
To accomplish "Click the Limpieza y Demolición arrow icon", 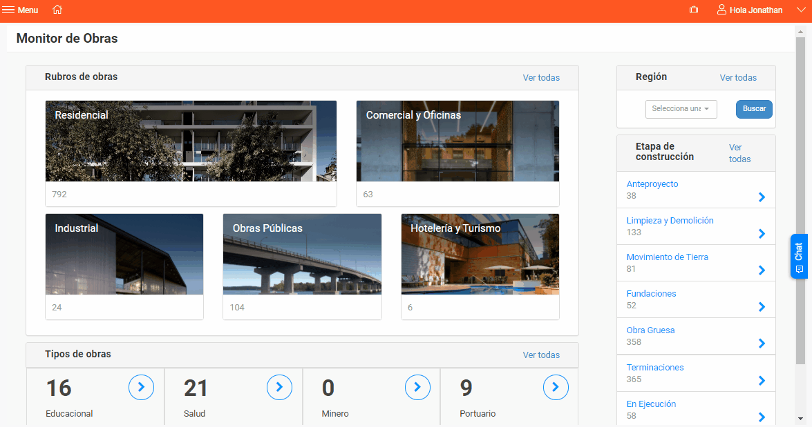I will click(x=762, y=234).
